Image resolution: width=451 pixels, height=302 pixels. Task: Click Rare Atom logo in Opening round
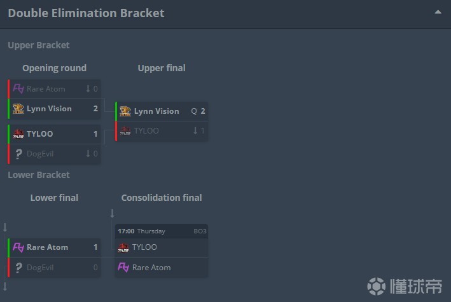coord(18,88)
